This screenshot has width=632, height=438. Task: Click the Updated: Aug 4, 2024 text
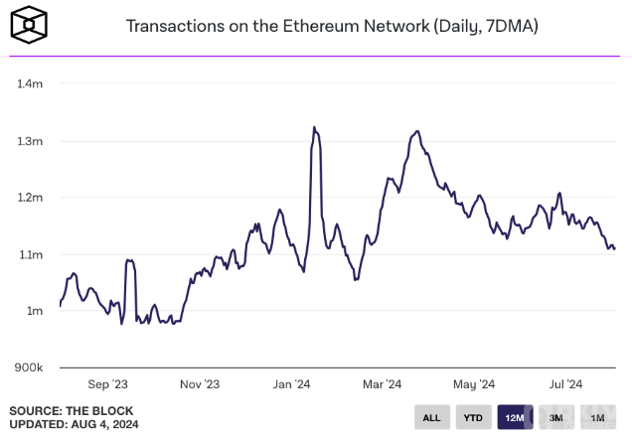(x=74, y=425)
